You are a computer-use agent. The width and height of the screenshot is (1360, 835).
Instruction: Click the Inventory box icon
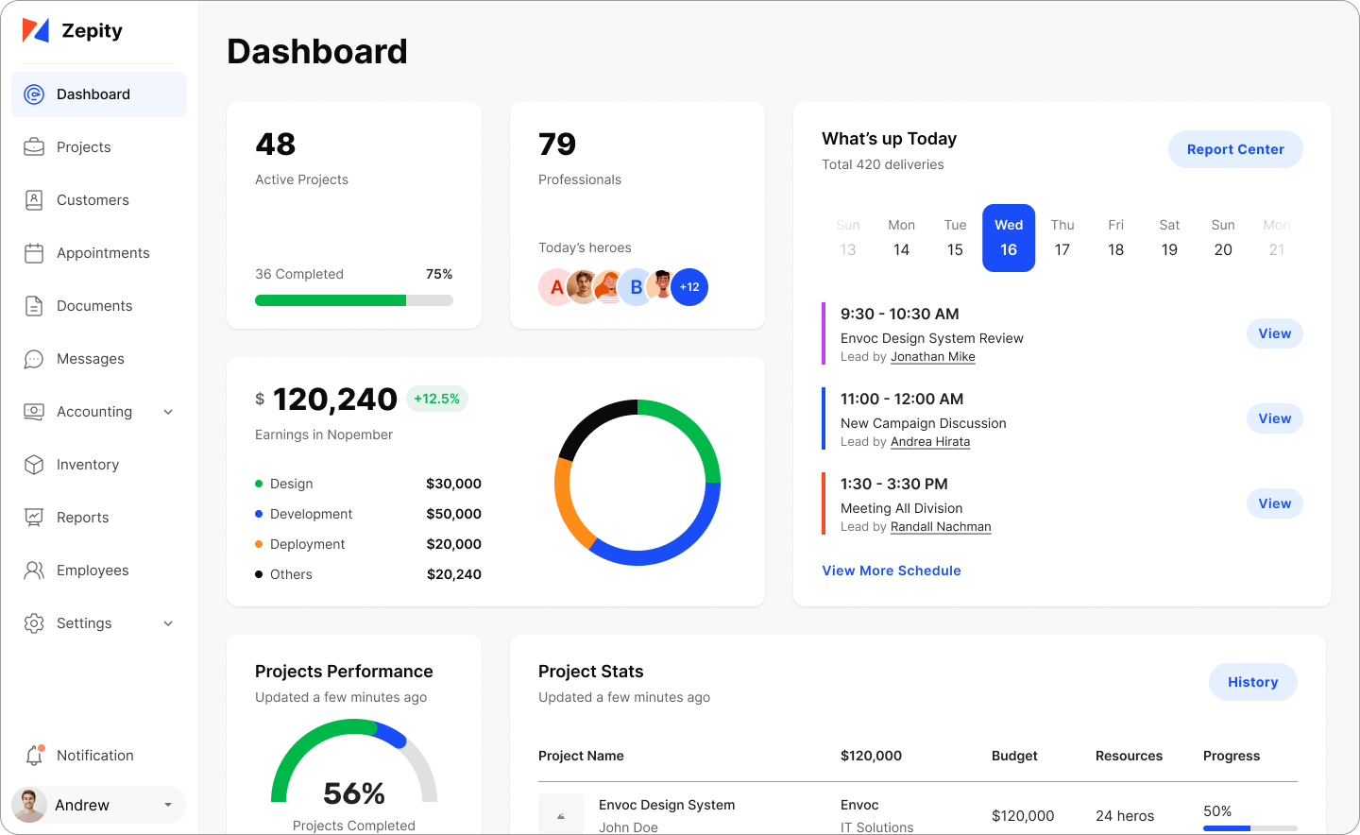(34, 464)
